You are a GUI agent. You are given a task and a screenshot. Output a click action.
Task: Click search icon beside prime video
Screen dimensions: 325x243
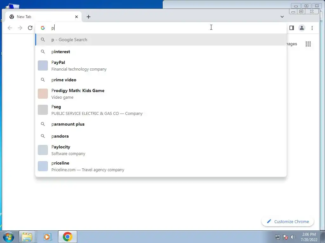point(43,80)
